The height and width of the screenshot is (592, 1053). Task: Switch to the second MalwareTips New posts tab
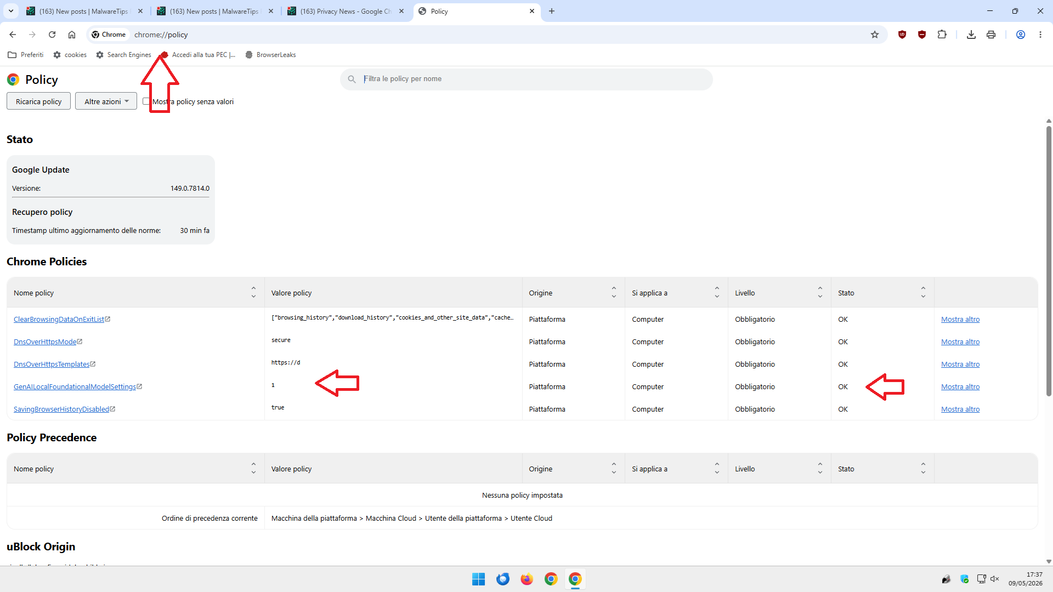point(216,11)
